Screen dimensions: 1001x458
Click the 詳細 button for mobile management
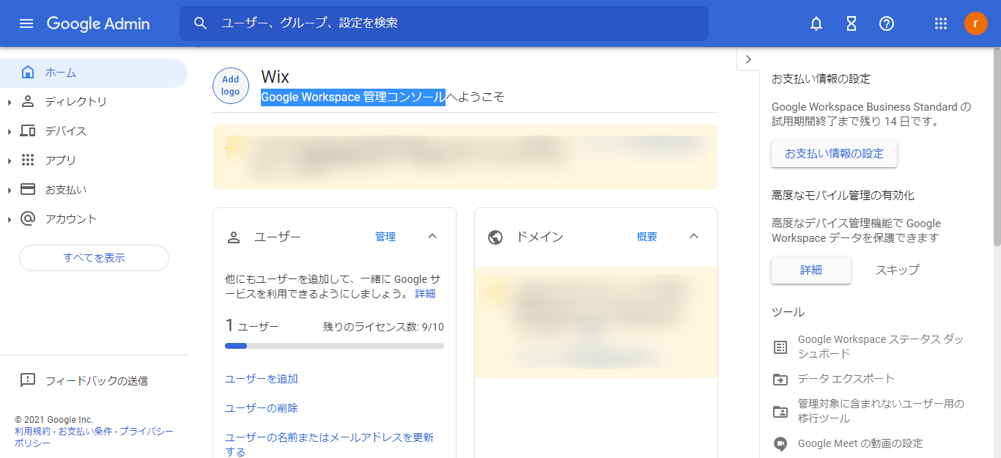[x=811, y=270]
